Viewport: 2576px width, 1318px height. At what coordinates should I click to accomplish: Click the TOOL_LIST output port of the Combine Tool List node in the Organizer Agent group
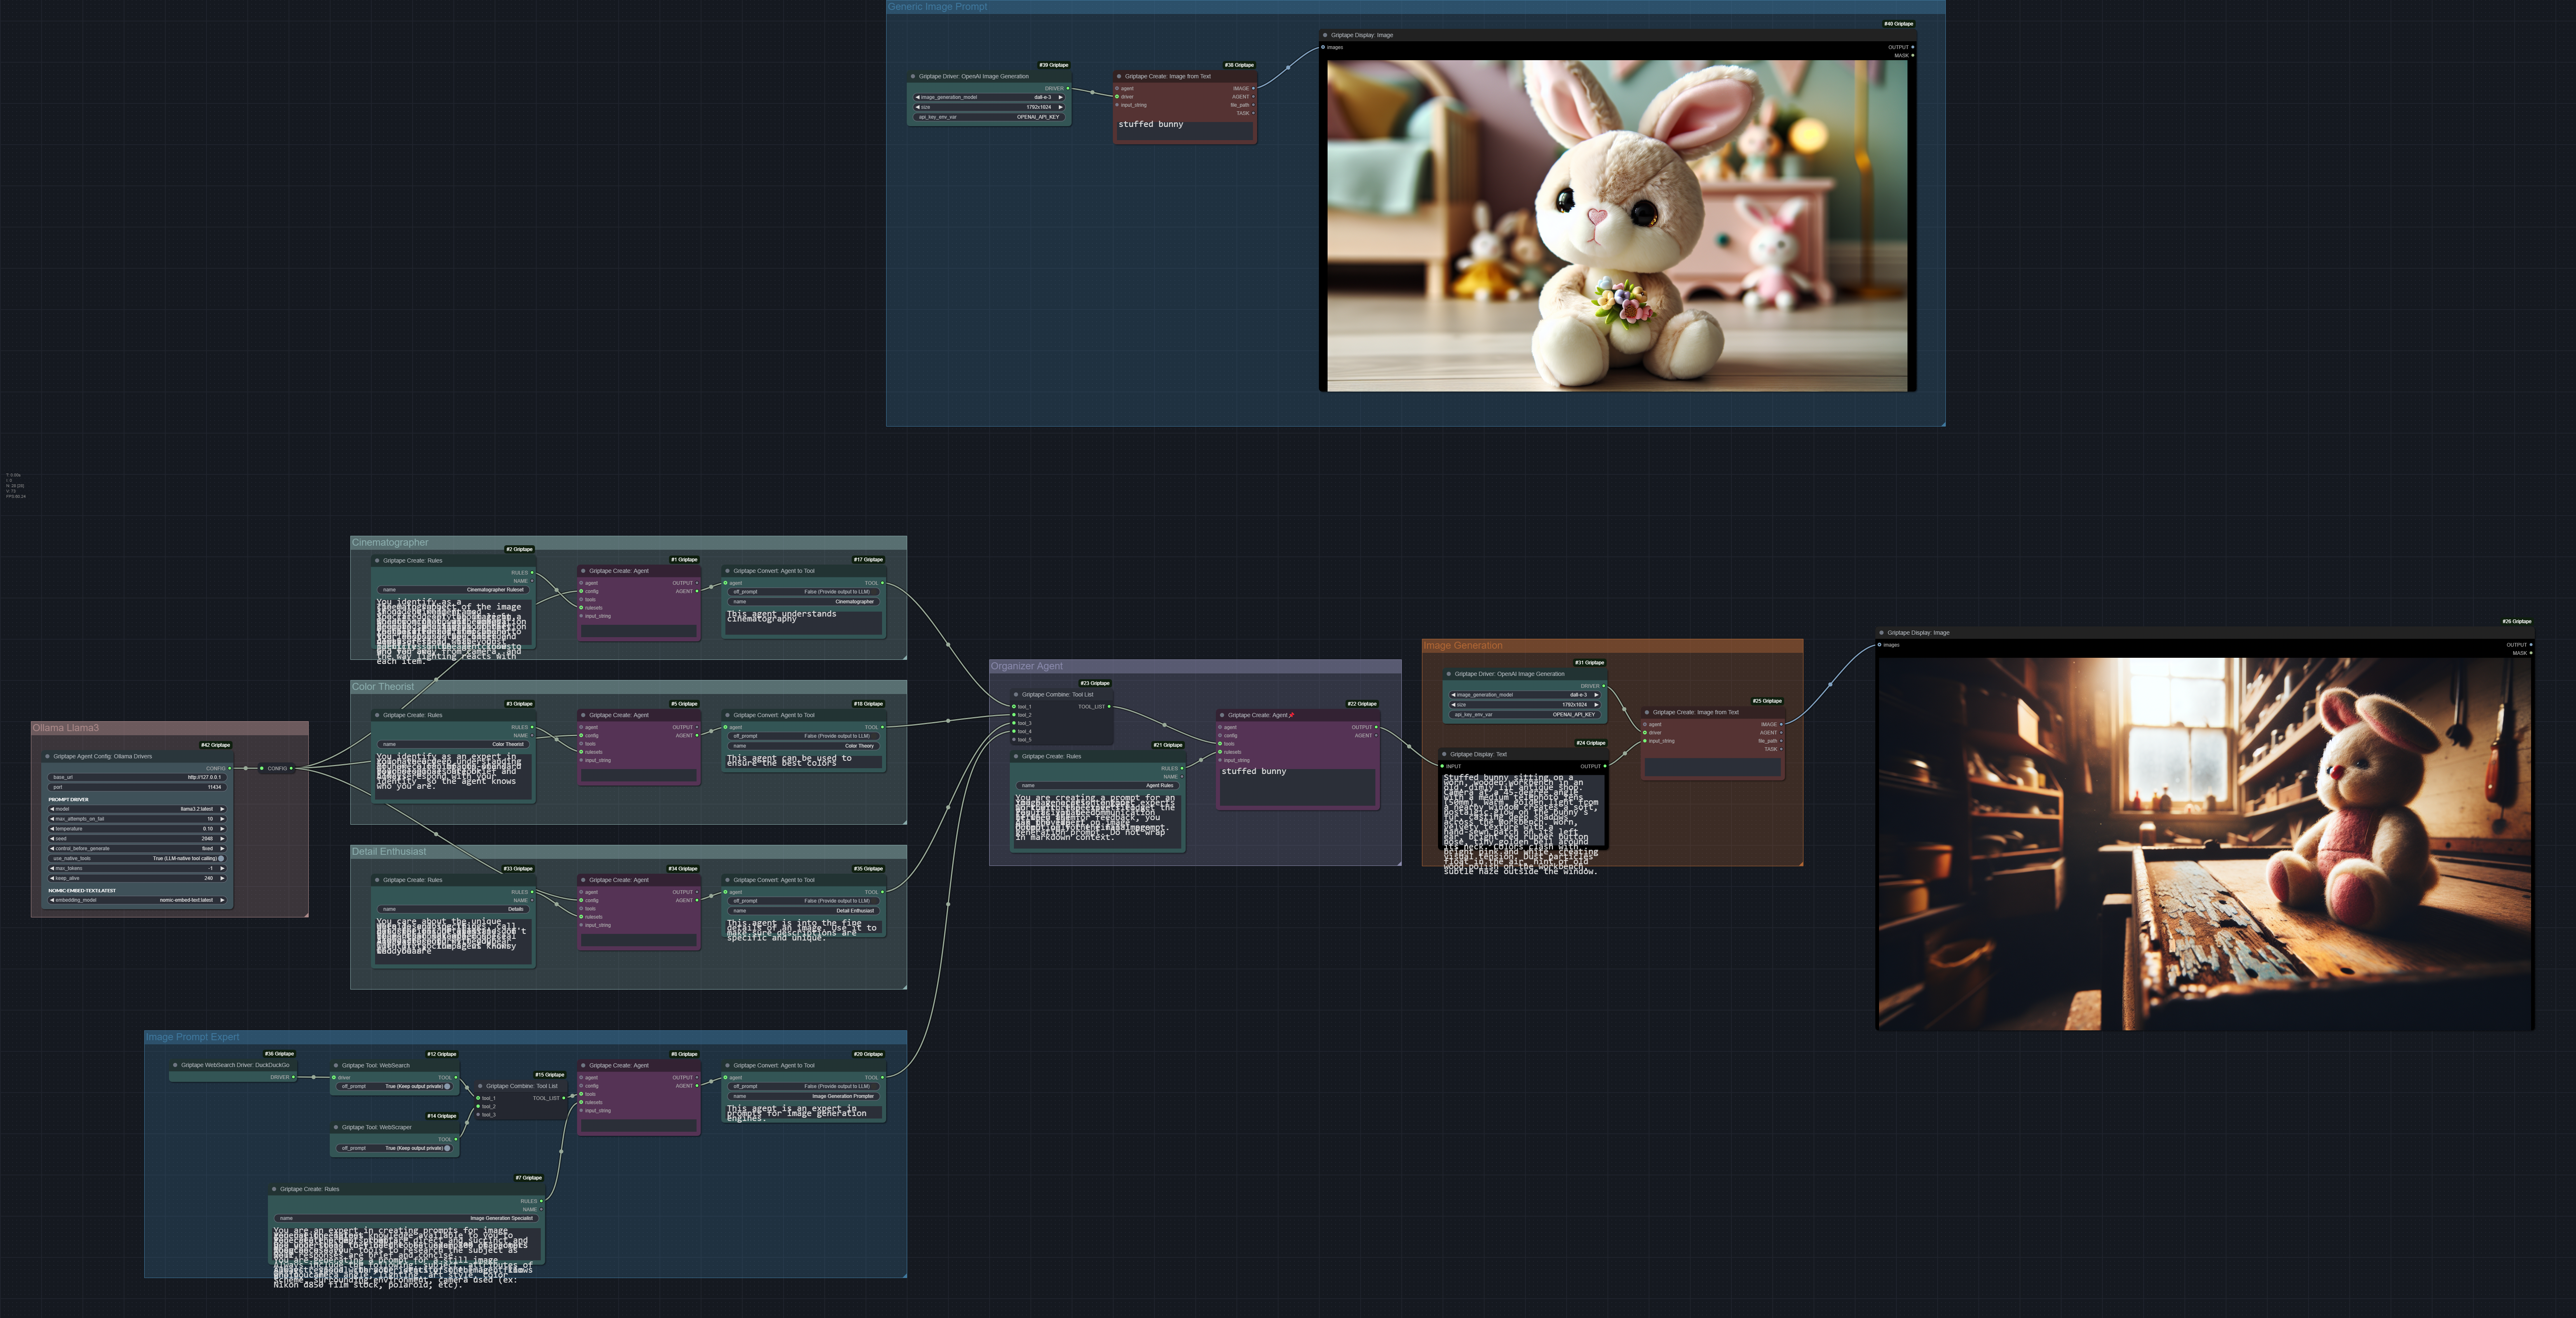pos(1109,706)
